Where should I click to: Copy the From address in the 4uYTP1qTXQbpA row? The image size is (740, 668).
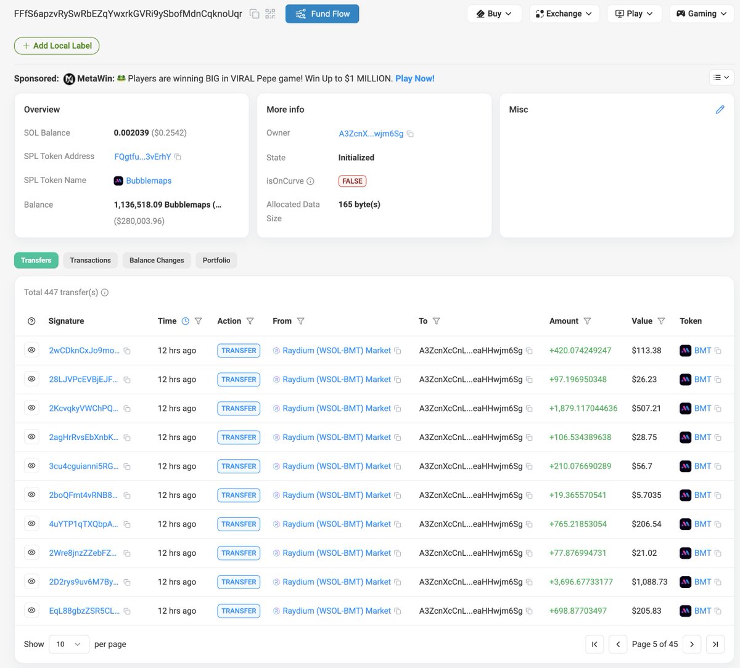coord(397,525)
